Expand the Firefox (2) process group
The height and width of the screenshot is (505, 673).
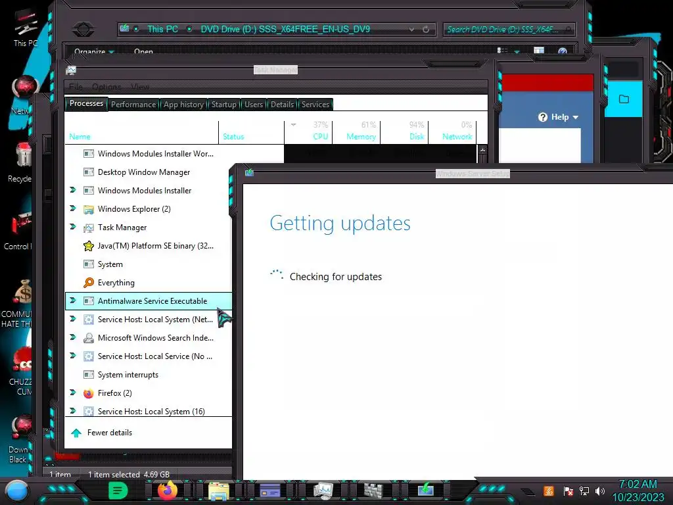click(x=72, y=393)
